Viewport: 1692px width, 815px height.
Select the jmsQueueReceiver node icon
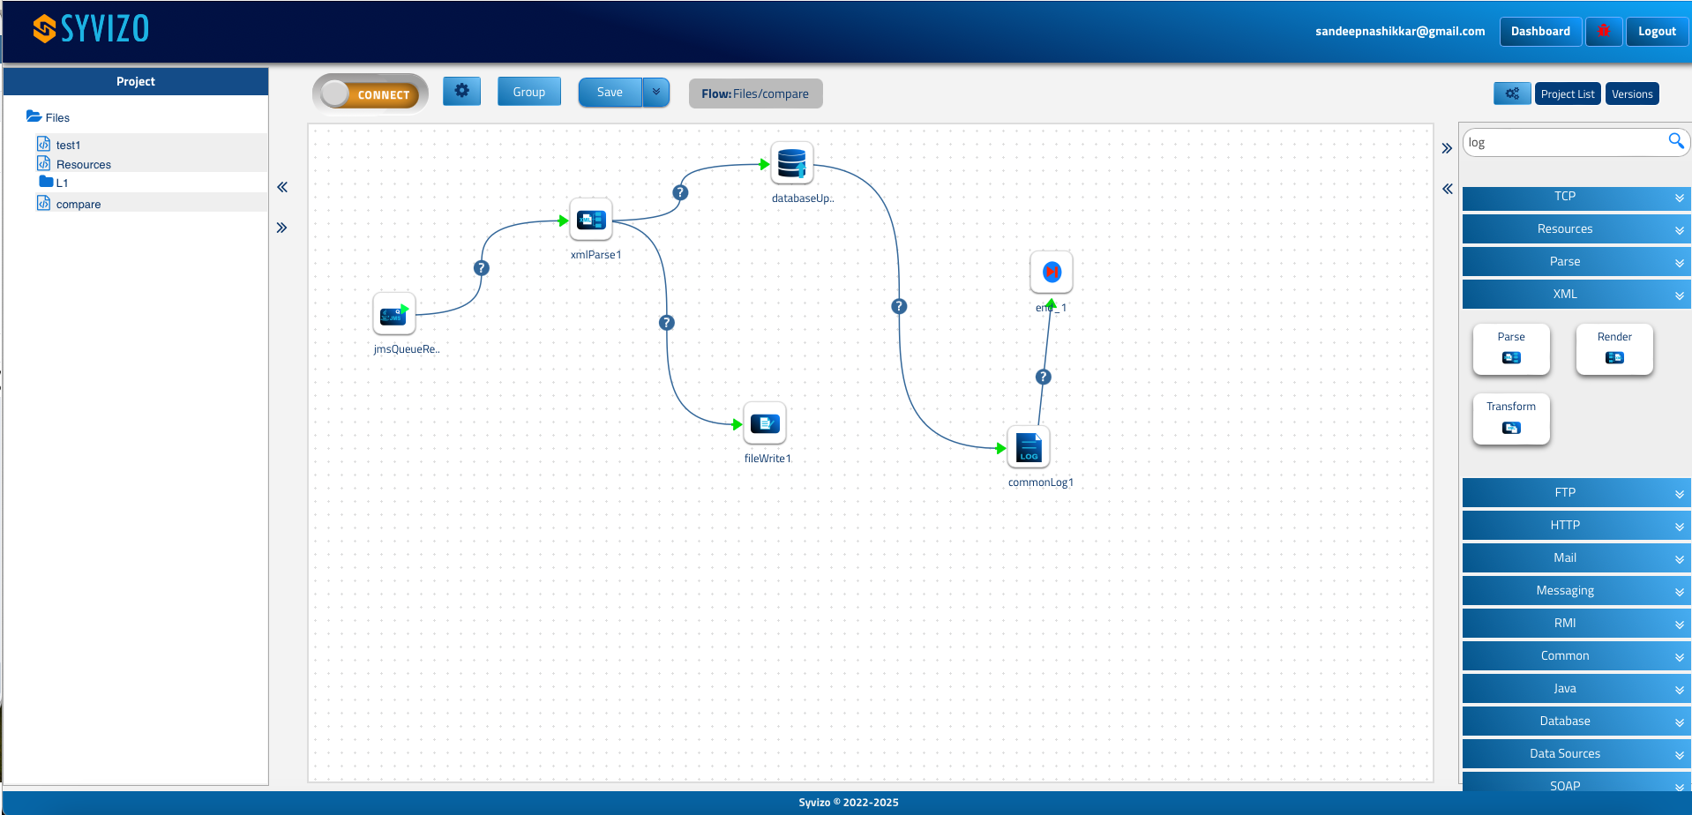393,314
